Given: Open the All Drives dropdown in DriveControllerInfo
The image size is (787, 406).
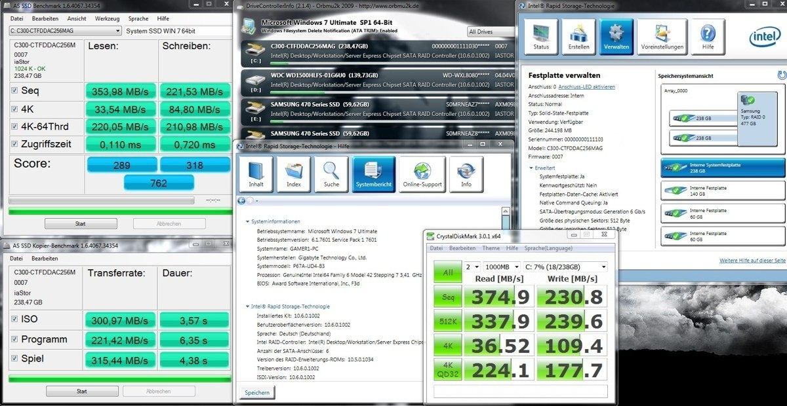Looking at the screenshot, I should [491, 31].
